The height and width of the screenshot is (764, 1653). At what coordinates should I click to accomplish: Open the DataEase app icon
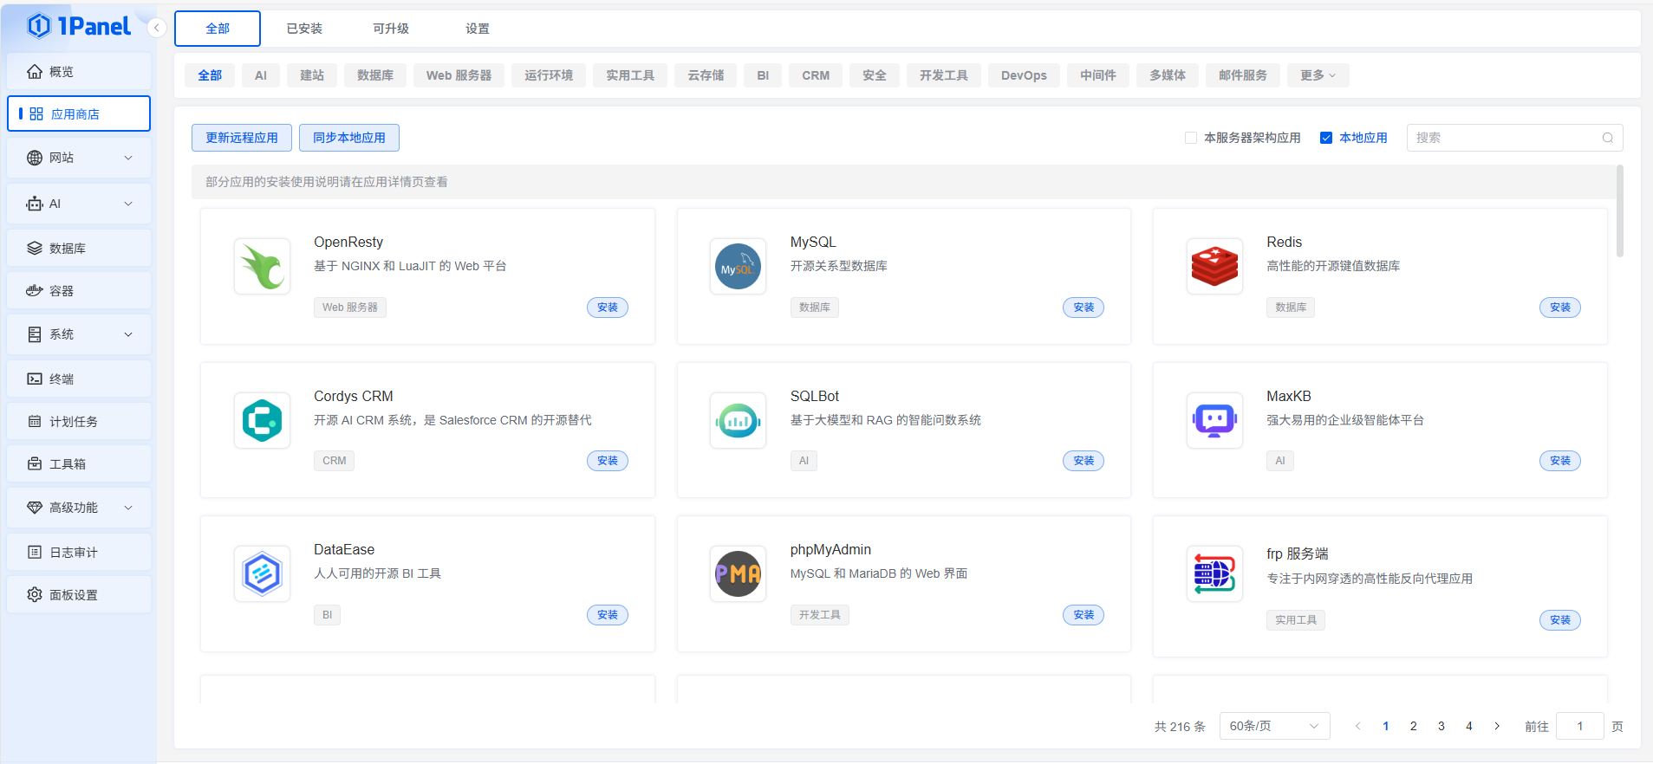coord(262,573)
